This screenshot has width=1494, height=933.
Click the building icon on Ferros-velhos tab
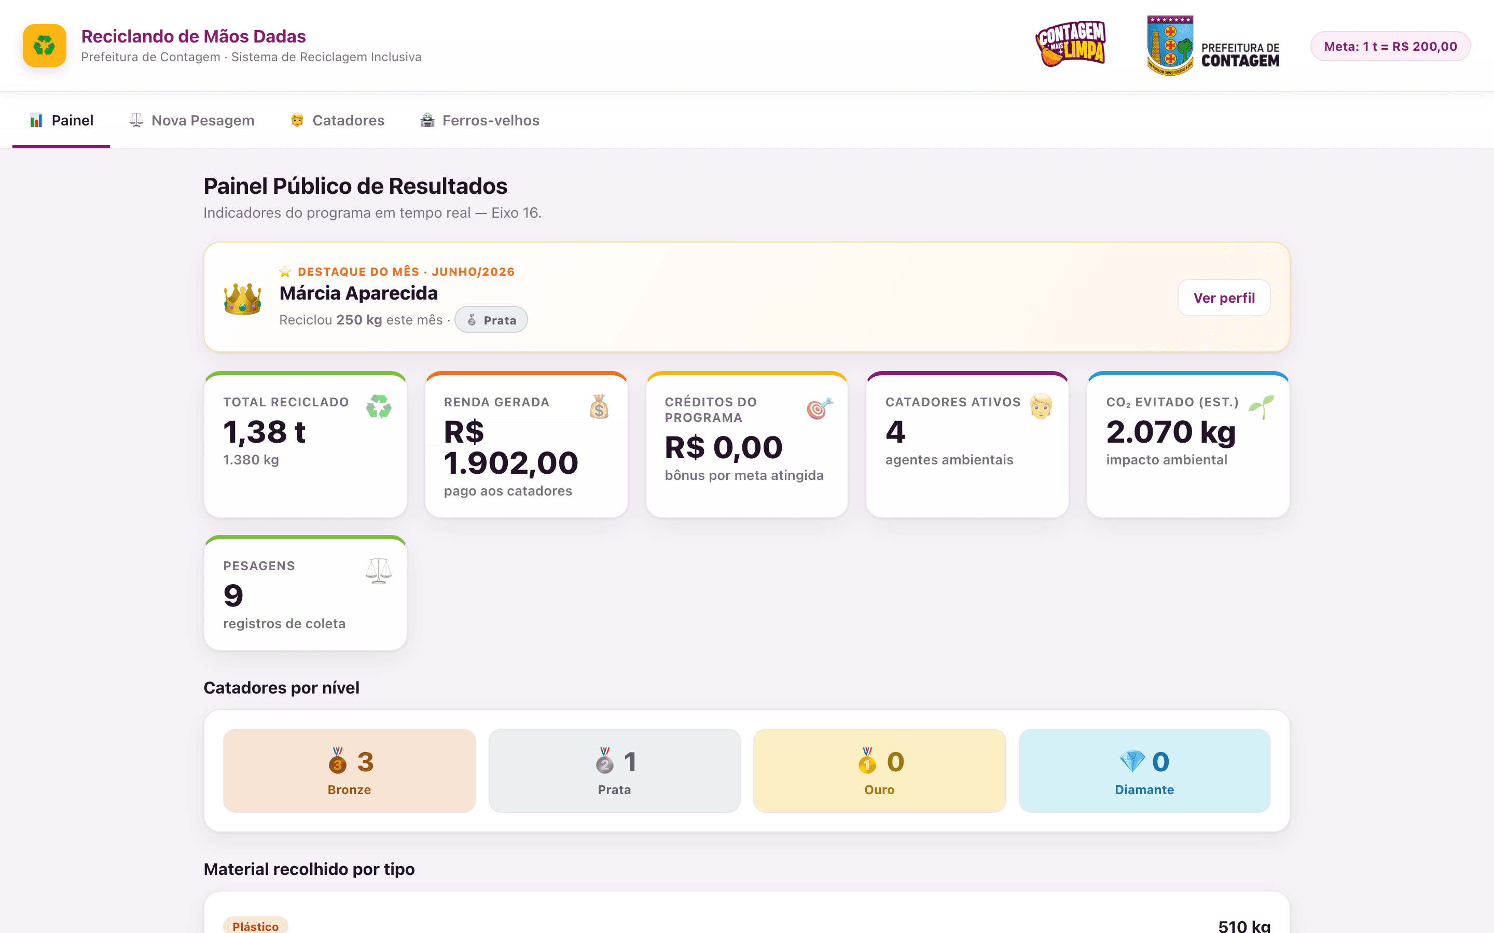pos(427,120)
